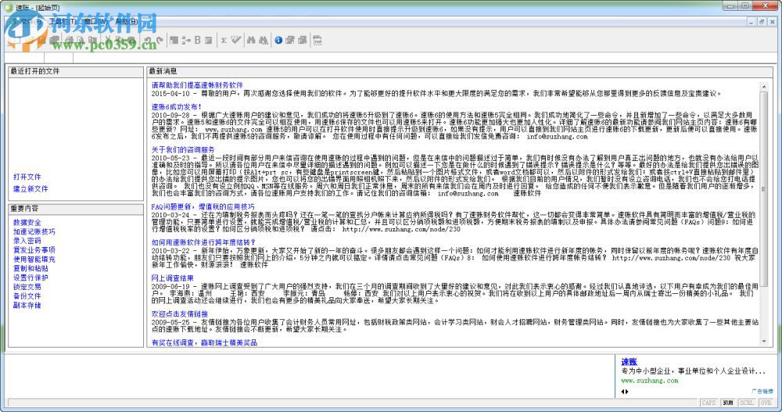Open news link 如何用速账软件进行跨年度结转?
Screen dimensions: 782x412
pos(203,242)
